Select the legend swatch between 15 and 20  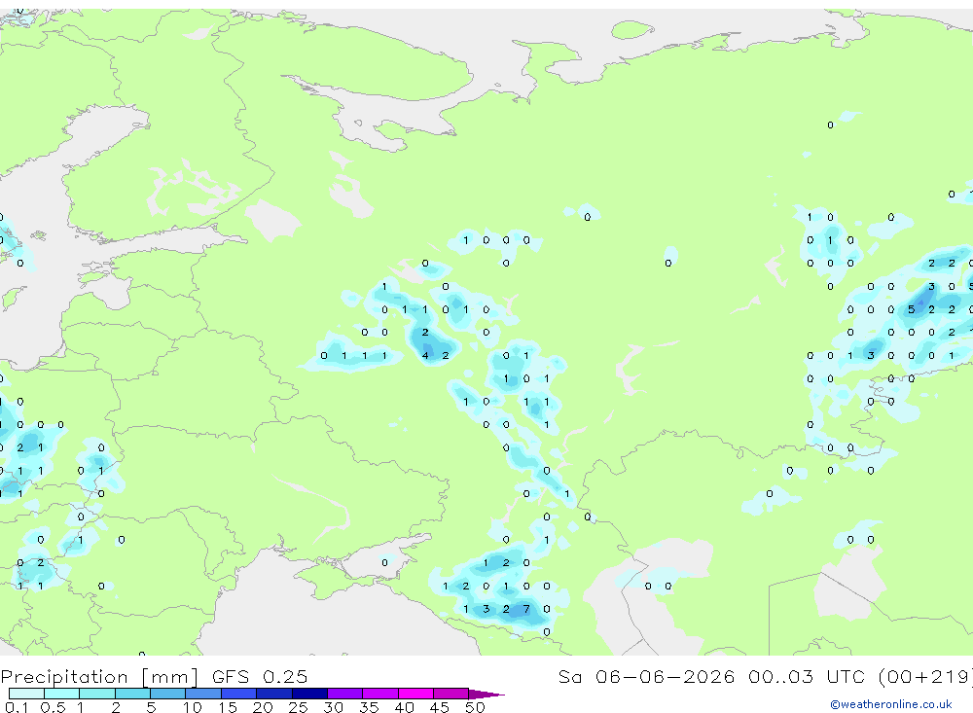pos(239,694)
